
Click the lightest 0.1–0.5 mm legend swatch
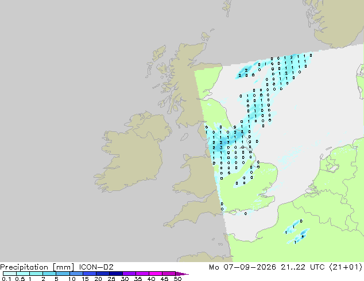point(10,274)
